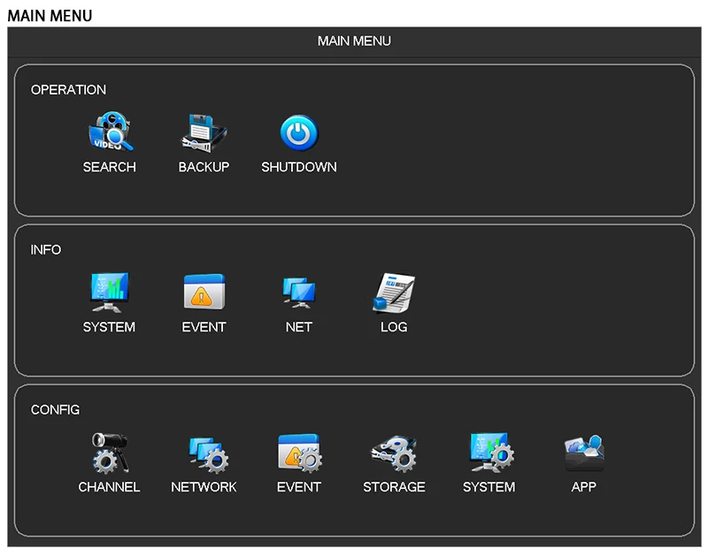Click the NETWORK text label
This screenshot has width=708, height=556.
[204, 487]
